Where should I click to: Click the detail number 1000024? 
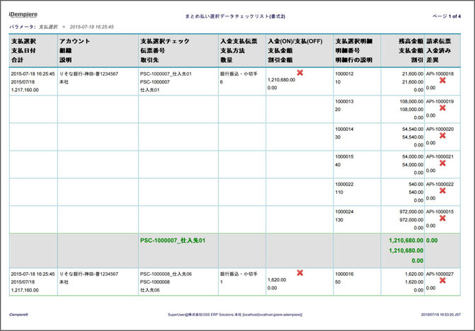(x=345, y=211)
